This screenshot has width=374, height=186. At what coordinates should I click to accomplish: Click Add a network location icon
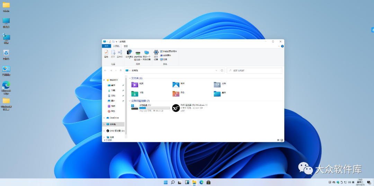[147, 55]
